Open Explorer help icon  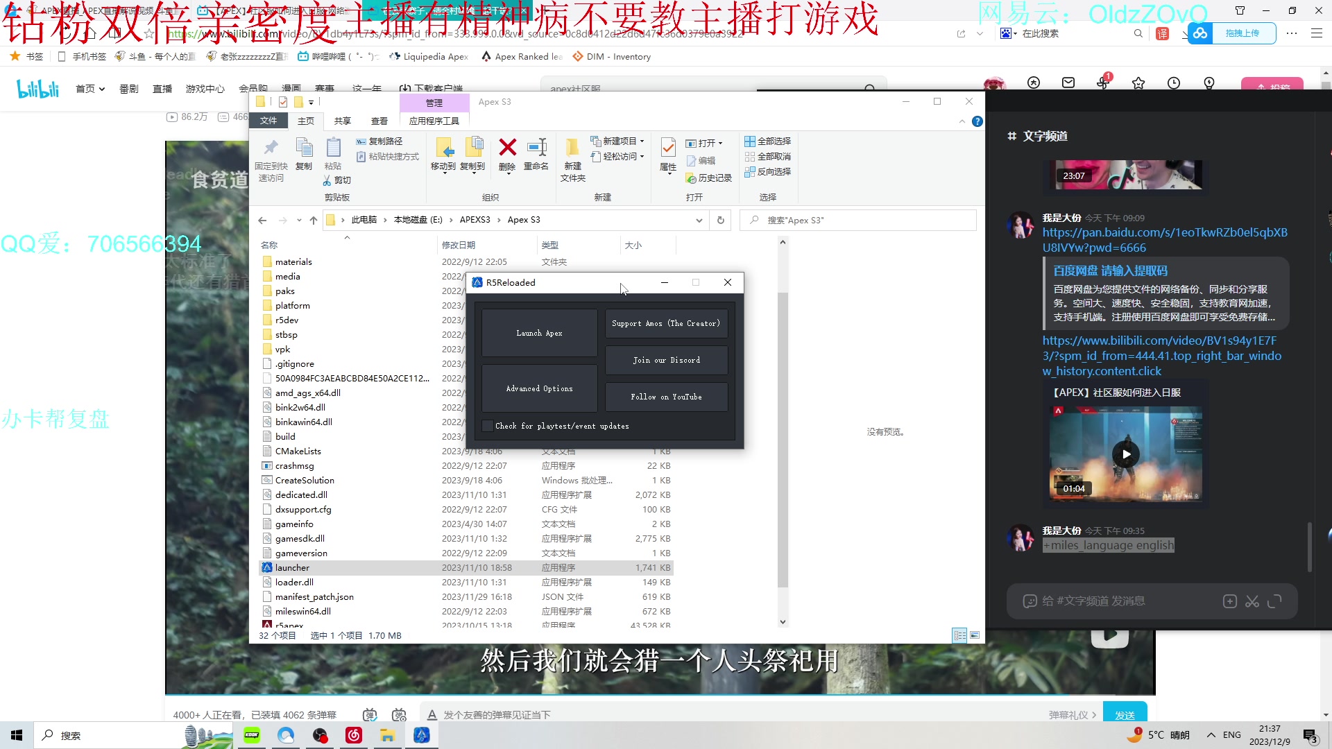[x=977, y=121]
